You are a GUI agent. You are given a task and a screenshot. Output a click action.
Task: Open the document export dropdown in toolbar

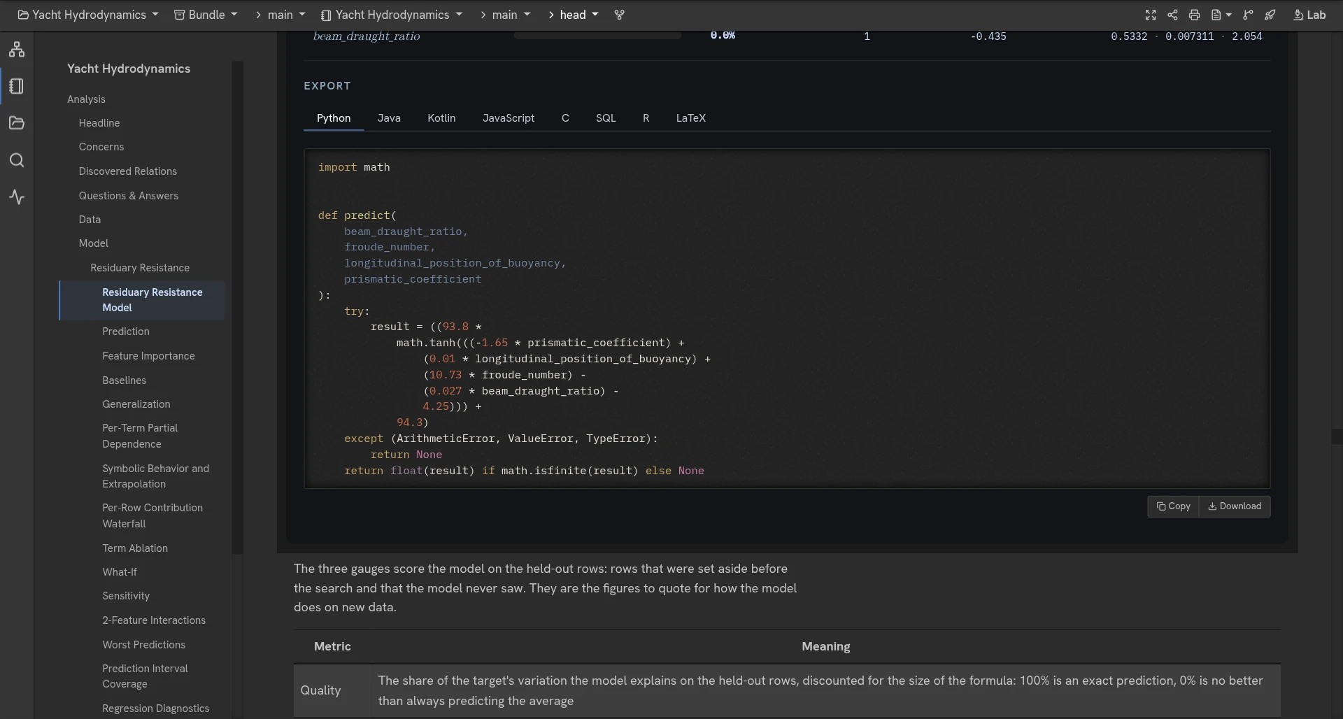point(1221,15)
